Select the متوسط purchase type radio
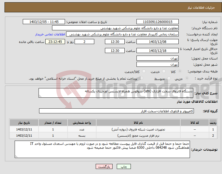222x174 pixels. [x=169, y=78]
